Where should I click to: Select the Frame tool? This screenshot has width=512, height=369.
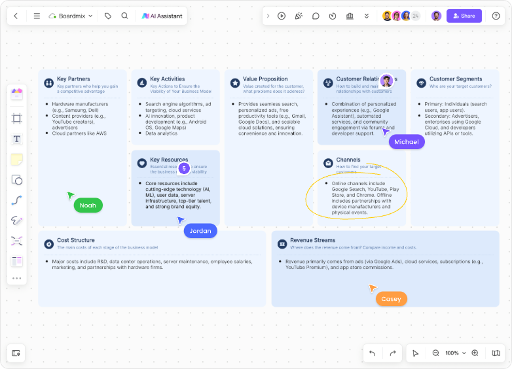coord(16,118)
